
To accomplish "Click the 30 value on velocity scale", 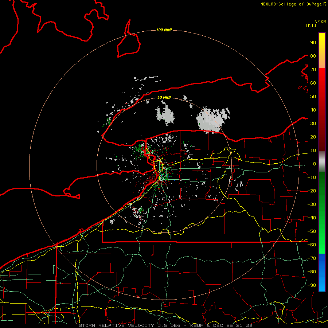I will (x=313, y=124).
